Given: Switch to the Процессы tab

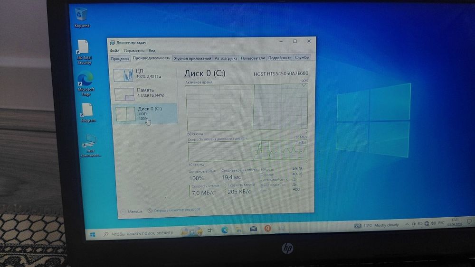Looking at the screenshot, I should click(x=120, y=59).
